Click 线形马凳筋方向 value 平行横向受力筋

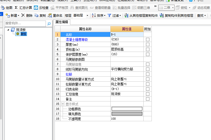tap(127, 69)
